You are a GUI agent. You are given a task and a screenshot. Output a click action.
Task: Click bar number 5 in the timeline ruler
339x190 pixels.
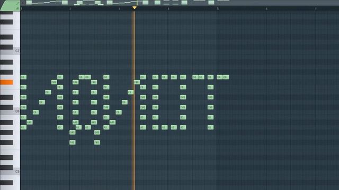point(218,8)
